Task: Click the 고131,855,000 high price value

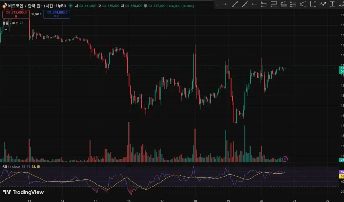Action: (x=109, y=6)
